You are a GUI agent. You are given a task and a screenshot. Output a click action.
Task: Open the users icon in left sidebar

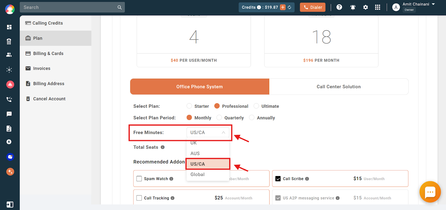pos(9,55)
